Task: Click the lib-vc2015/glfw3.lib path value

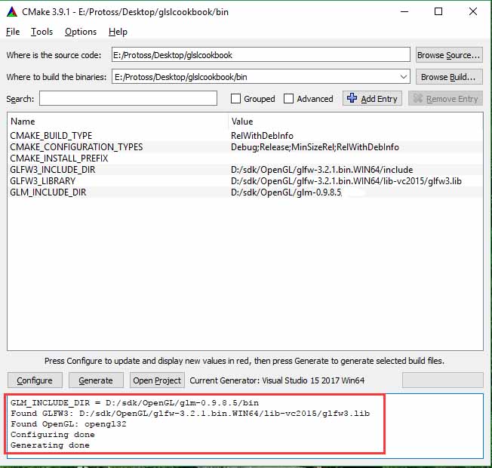Action: (x=346, y=181)
